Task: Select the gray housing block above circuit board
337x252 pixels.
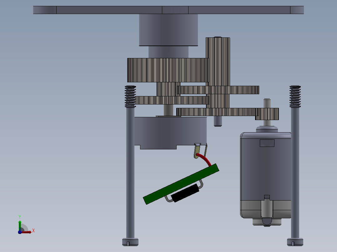Action: [170, 133]
